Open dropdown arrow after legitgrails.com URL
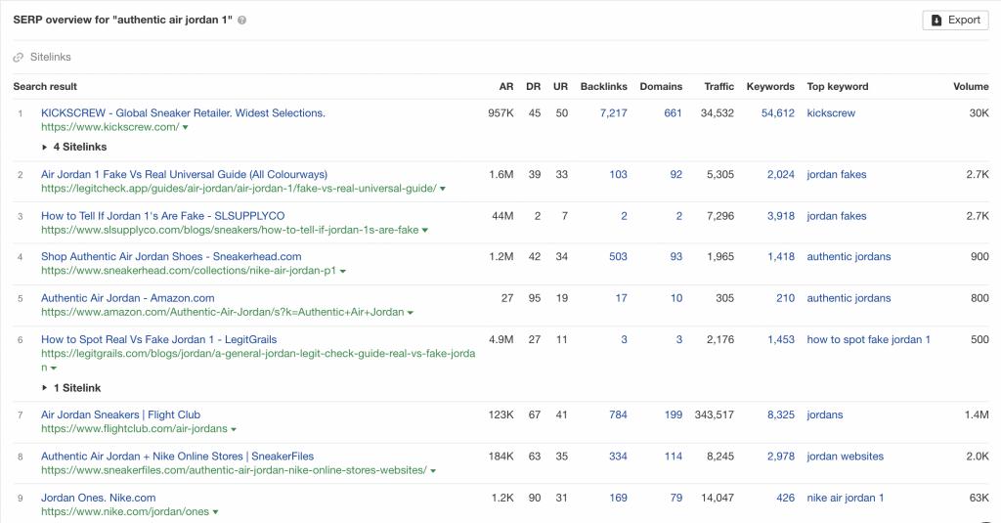 pyautogui.click(x=54, y=369)
